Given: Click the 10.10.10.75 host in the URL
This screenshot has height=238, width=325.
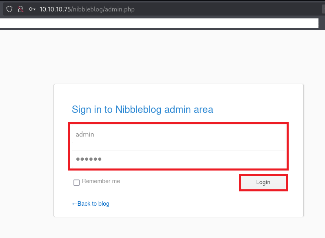Looking at the screenshot, I should (x=55, y=9).
